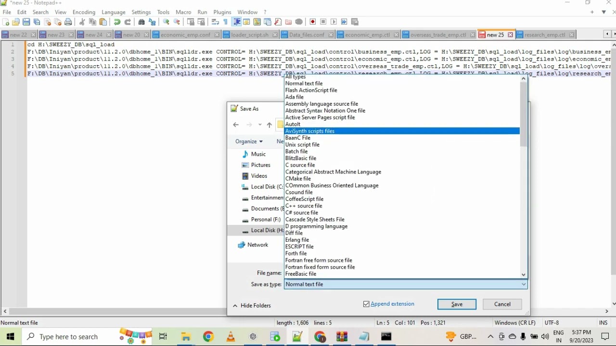Show hidden system tray icons chevron
The width and height of the screenshot is (616, 346).
[490, 336]
